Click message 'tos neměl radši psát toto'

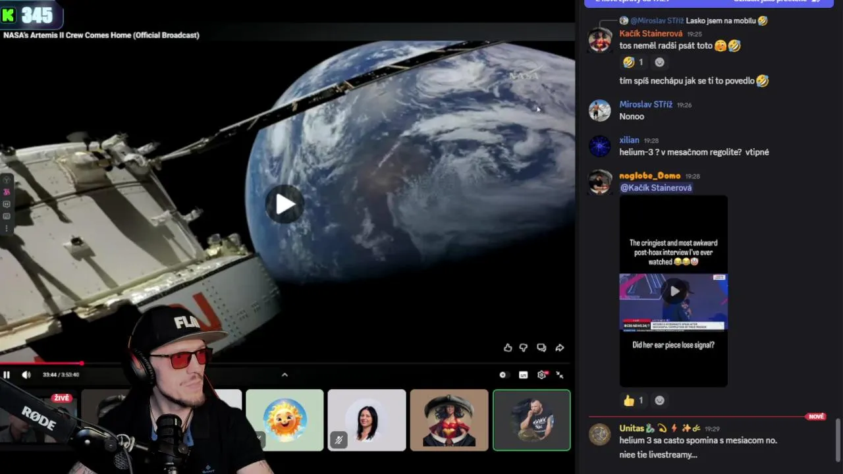click(x=666, y=46)
